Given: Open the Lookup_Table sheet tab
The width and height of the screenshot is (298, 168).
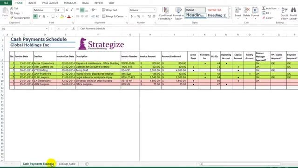Looking at the screenshot, I should [x=67, y=164].
